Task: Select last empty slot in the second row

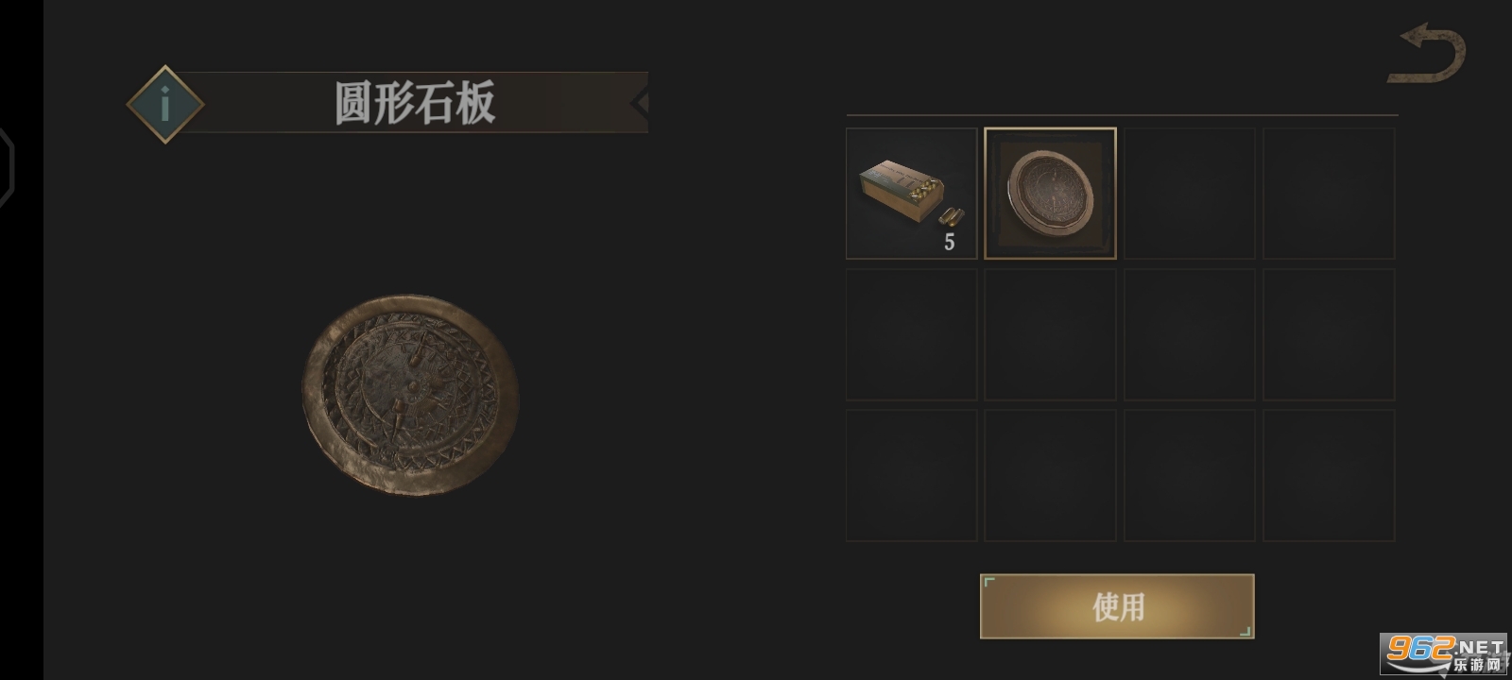Action: 1329,334
